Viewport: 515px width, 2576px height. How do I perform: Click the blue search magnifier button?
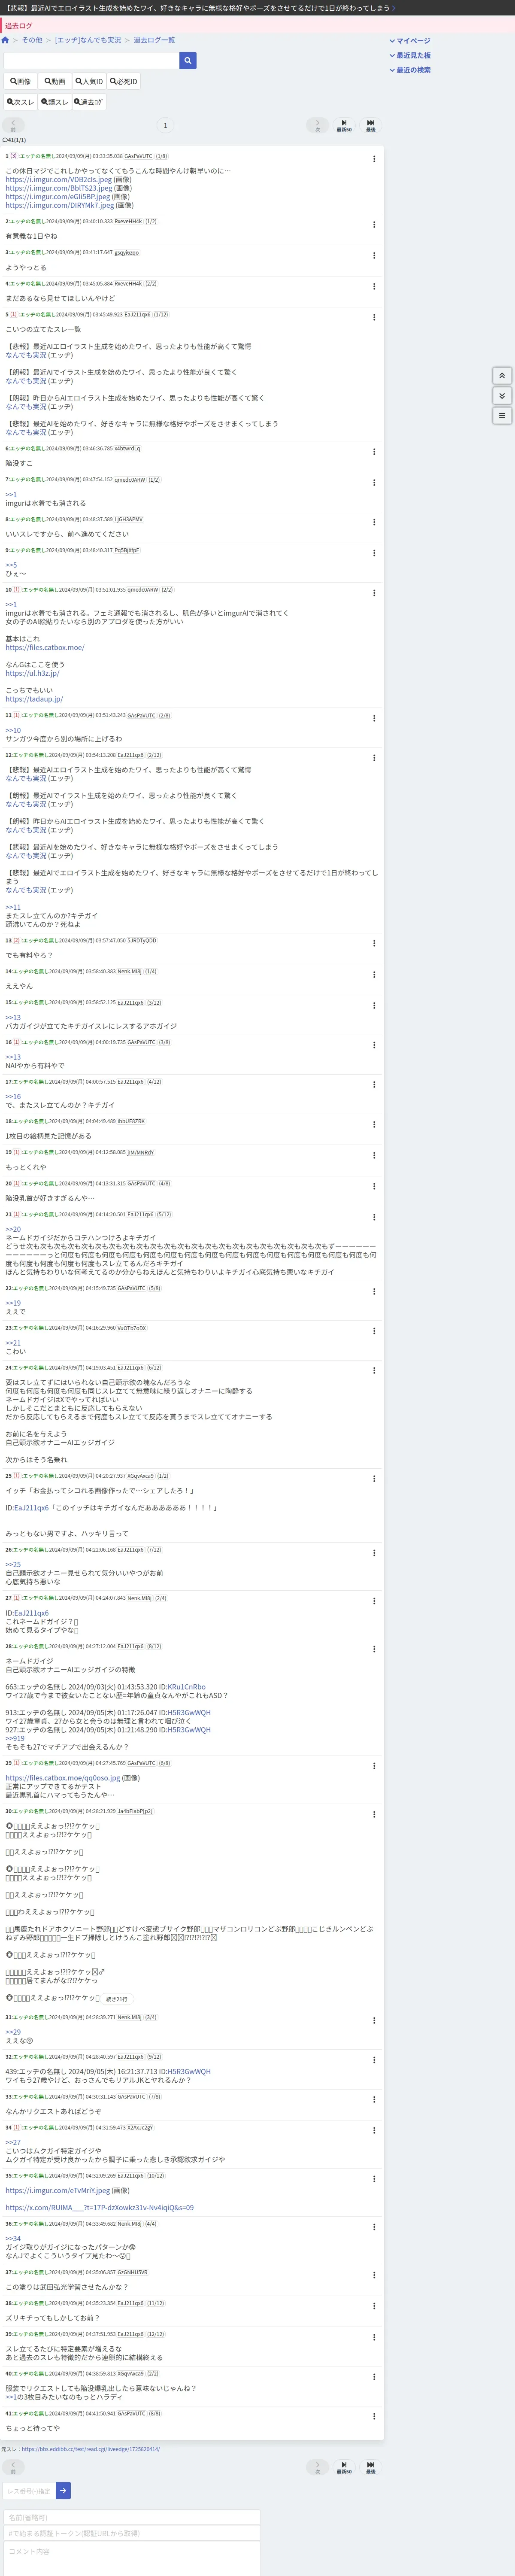pos(188,61)
